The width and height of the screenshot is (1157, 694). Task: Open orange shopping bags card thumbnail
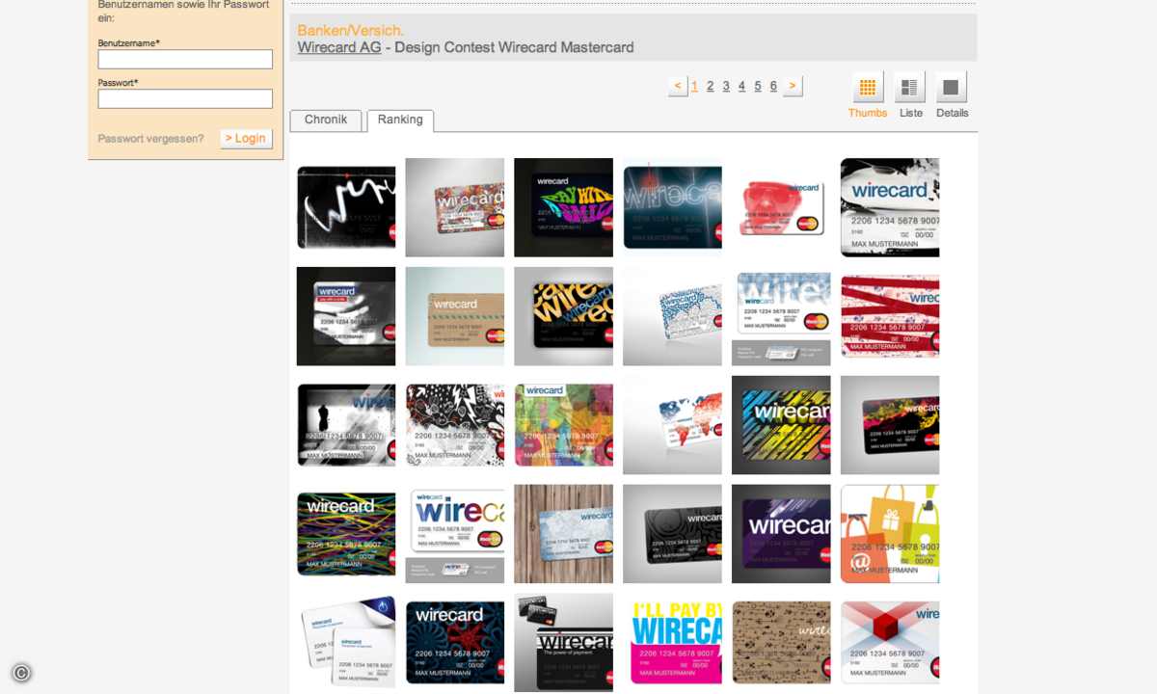tap(890, 534)
